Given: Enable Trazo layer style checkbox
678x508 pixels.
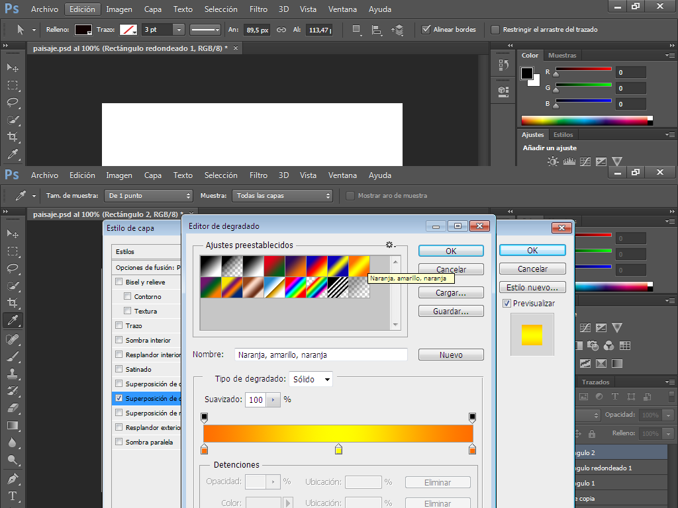Looking at the screenshot, I should pos(119,325).
